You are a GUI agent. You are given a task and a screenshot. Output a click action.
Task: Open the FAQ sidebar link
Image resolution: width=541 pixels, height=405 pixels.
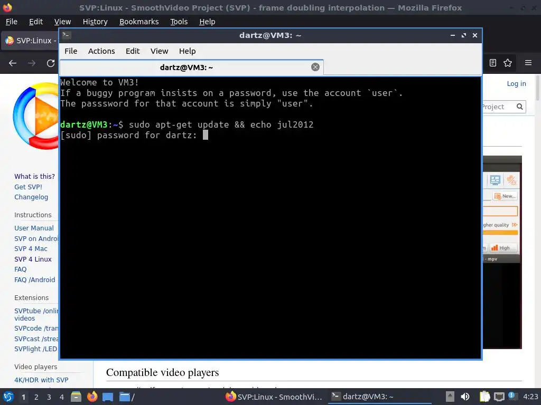point(21,269)
